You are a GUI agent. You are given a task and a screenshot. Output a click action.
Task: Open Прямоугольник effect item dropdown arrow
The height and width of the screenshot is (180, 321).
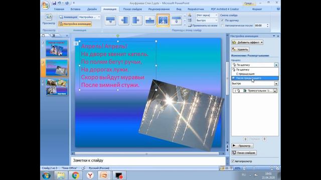275,91
